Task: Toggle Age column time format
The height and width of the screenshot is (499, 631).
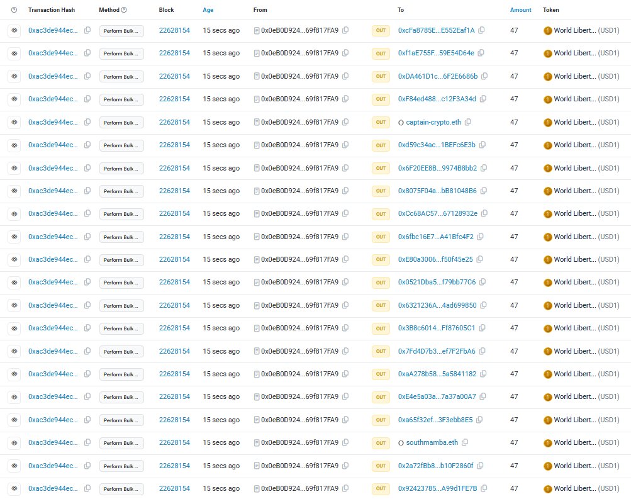Action: pos(208,9)
